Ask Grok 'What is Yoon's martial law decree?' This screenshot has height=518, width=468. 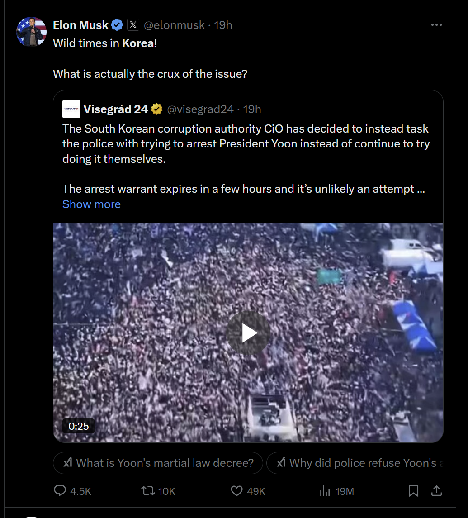point(158,463)
